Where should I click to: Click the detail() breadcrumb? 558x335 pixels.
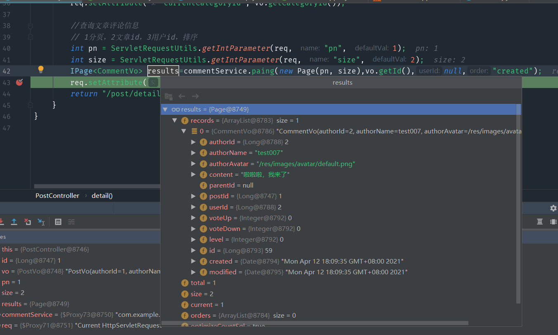pos(102,196)
